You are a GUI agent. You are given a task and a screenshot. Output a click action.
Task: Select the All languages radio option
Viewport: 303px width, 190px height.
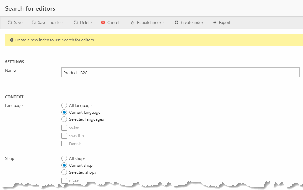tap(64, 105)
